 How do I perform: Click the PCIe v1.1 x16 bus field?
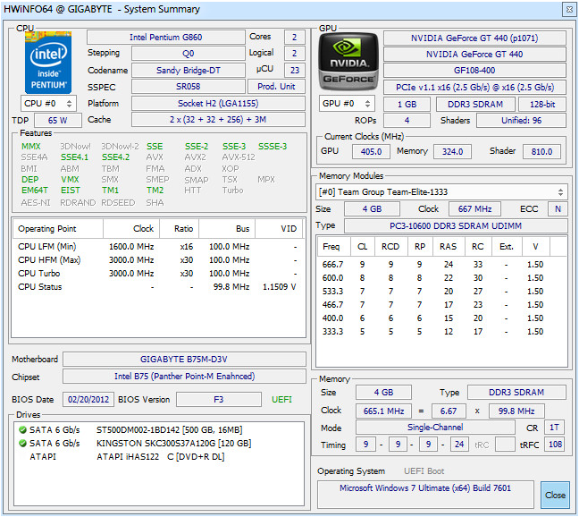[474, 88]
